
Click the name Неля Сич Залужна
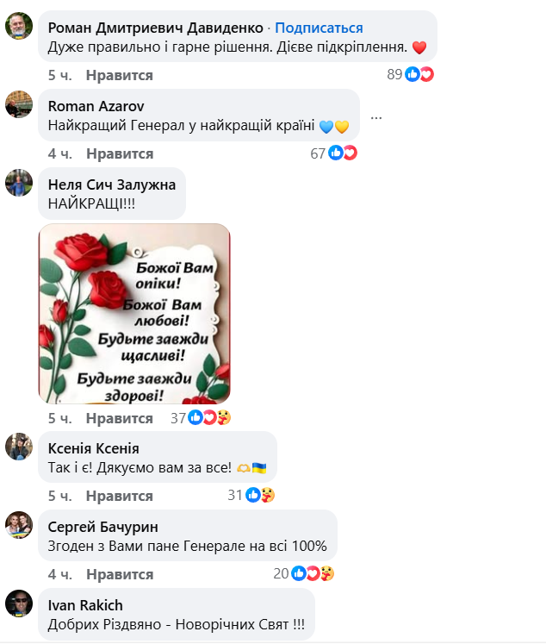pos(112,184)
